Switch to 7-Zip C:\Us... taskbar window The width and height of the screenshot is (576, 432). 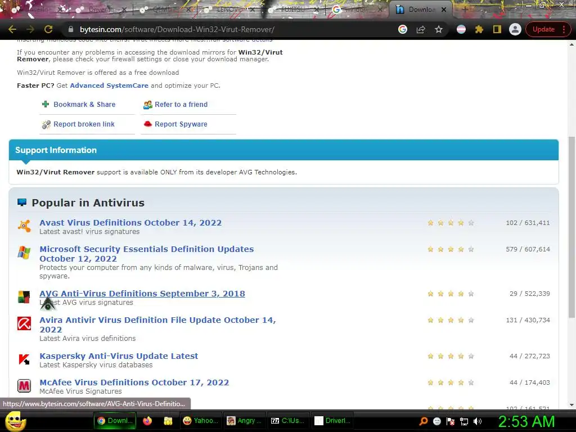point(288,421)
